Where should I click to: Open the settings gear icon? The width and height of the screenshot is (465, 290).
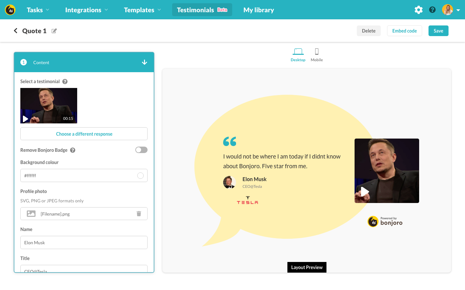tap(418, 10)
